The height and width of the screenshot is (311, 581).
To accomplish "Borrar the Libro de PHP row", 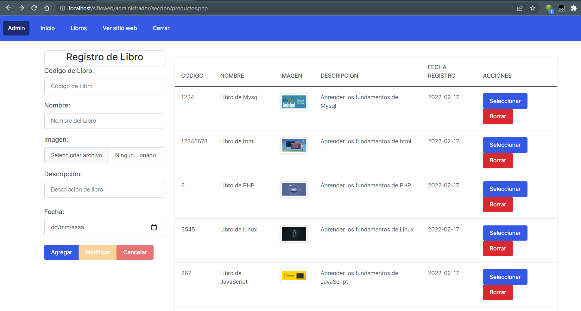I will click(x=498, y=204).
